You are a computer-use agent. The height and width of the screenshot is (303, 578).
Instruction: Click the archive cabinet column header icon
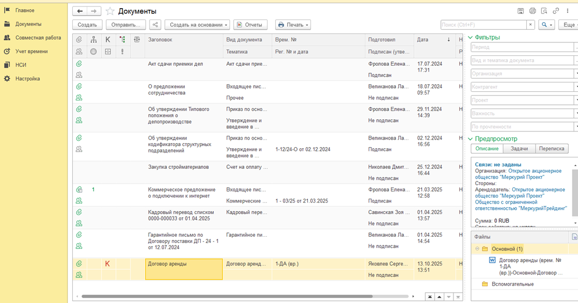coord(108,52)
